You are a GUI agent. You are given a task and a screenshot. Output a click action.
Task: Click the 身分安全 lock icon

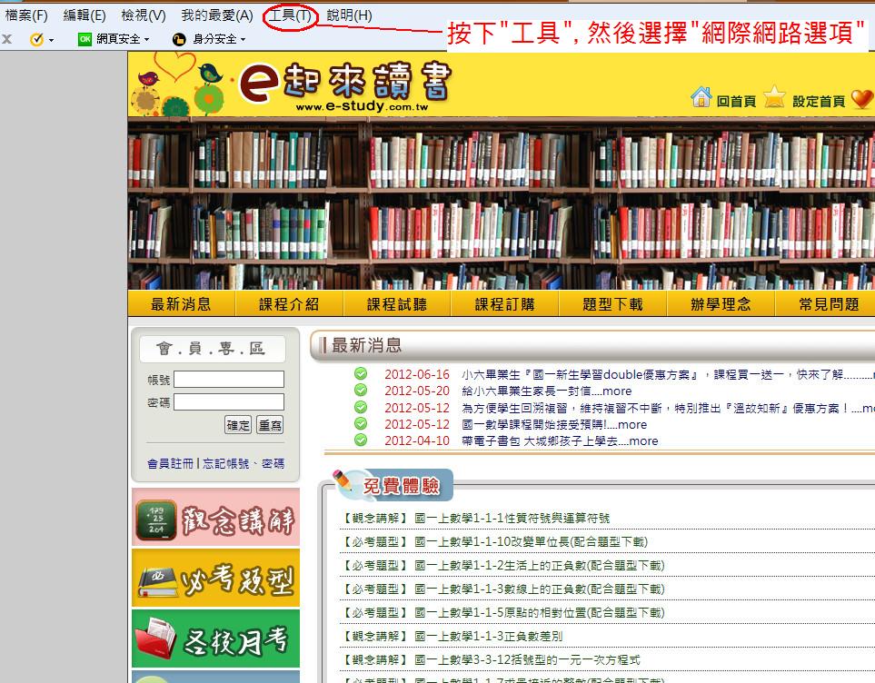179,39
